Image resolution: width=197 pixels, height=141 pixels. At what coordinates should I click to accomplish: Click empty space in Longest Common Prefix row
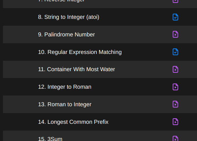tap(140, 122)
